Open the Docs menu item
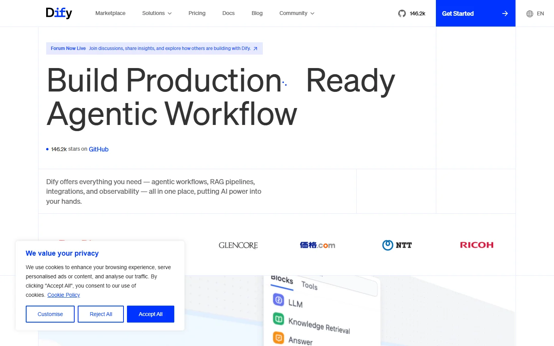Screen dimensions: 554x346 point(229,13)
